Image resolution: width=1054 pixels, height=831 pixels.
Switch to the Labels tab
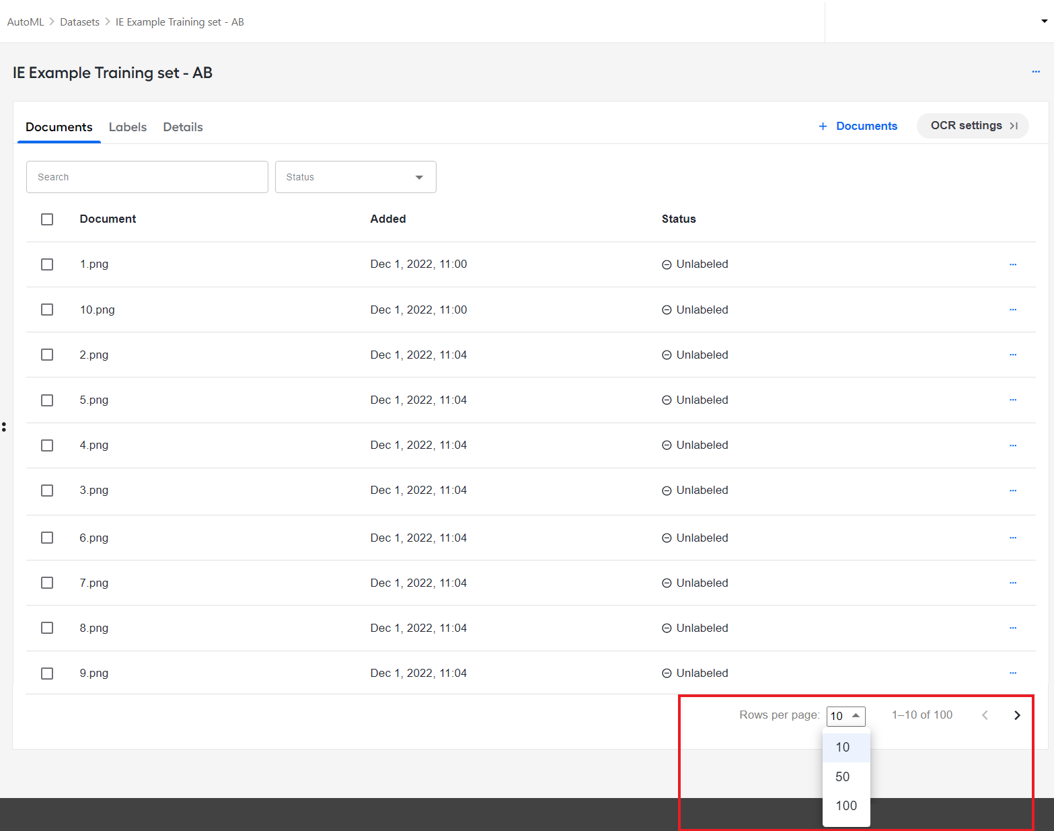pos(128,127)
